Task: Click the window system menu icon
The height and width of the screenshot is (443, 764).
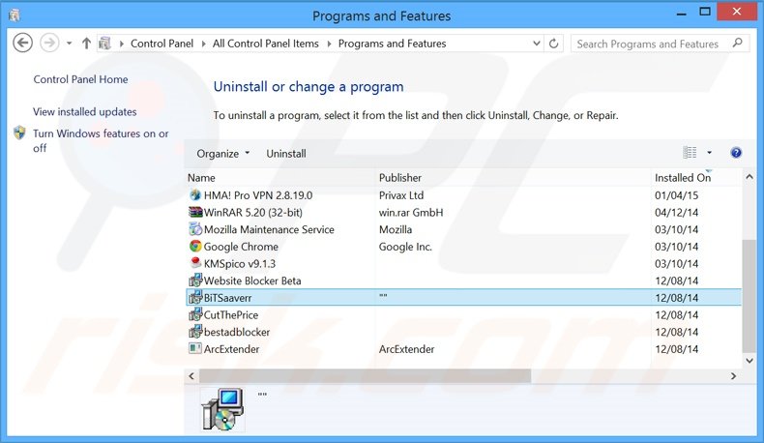Action: pyautogui.click(x=15, y=15)
